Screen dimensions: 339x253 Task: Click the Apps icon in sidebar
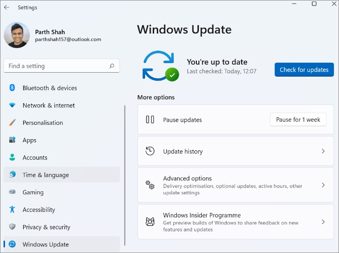point(13,140)
